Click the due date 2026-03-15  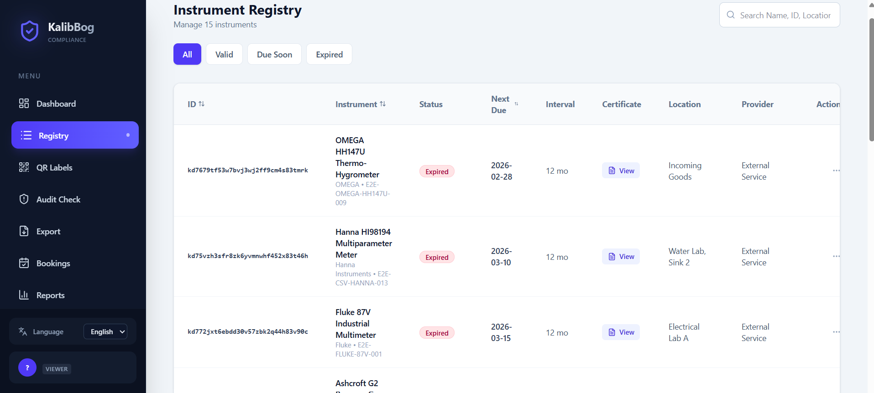[x=502, y=332]
